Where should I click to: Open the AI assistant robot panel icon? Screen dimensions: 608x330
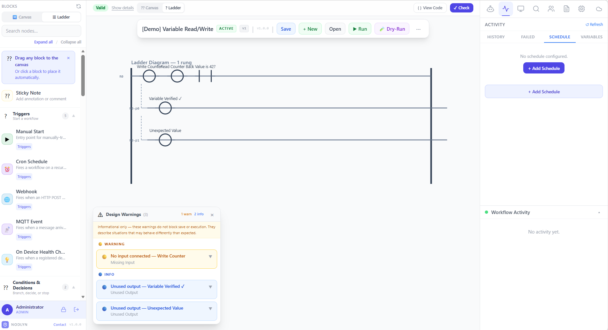pos(490,9)
